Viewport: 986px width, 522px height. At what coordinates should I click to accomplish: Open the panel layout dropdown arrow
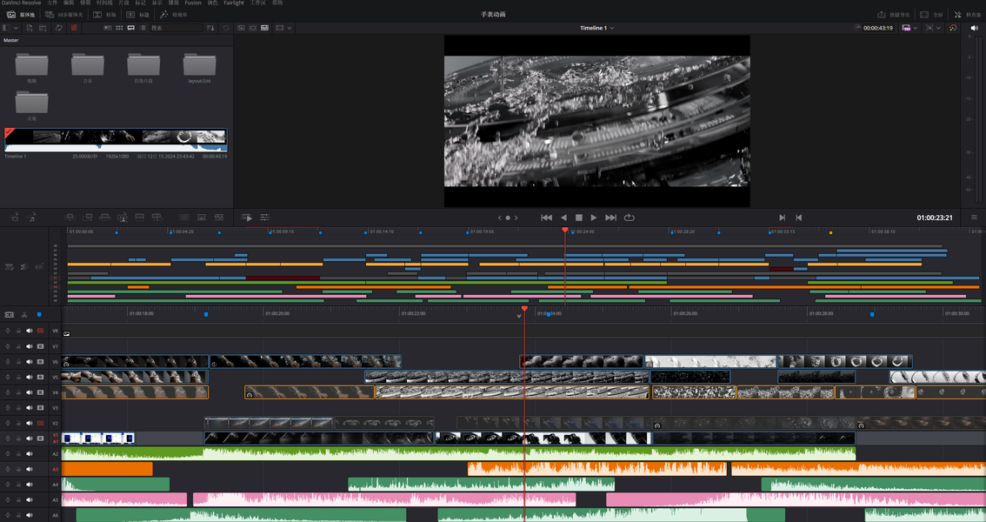[x=15, y=28]
